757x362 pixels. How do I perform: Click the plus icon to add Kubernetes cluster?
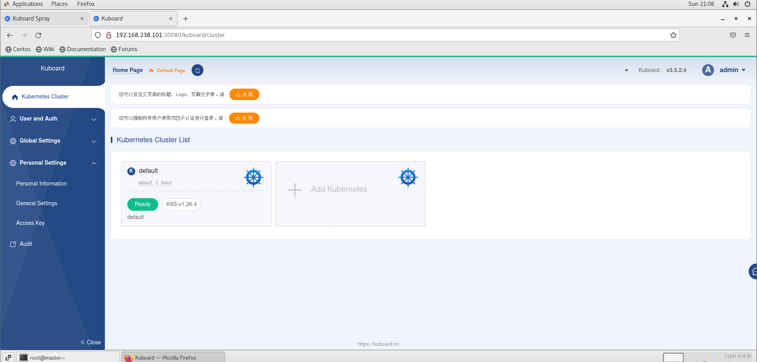tap(295, 189)
